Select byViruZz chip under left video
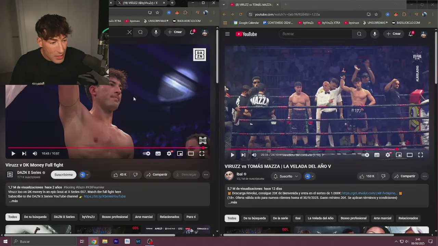The height and width of the screenshot is (246, 438). pyautogui.click(x=88, y=217)
